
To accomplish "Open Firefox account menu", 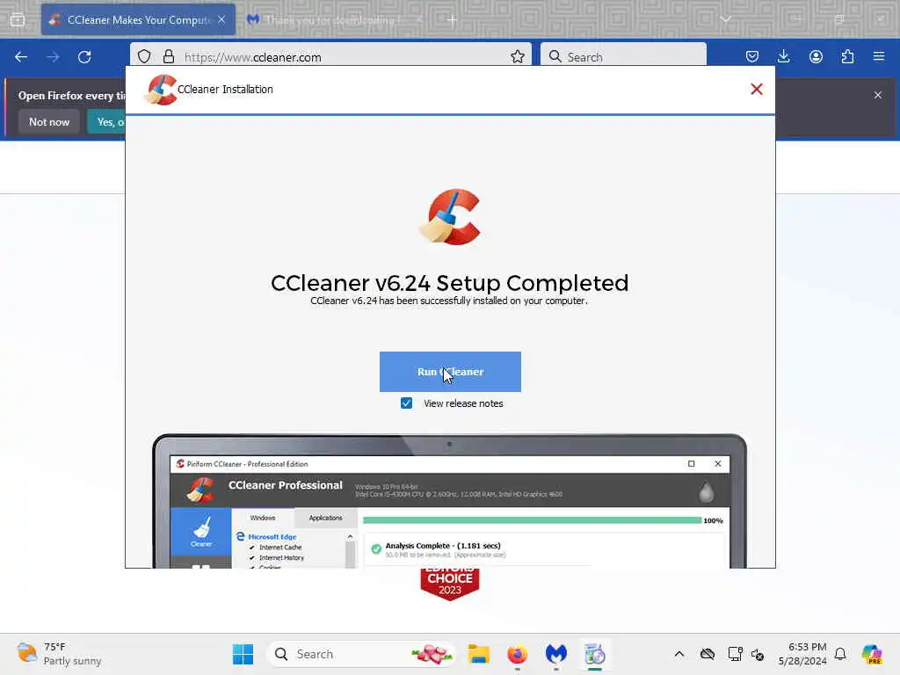I will pyautogui.click(x=816, y=56).
